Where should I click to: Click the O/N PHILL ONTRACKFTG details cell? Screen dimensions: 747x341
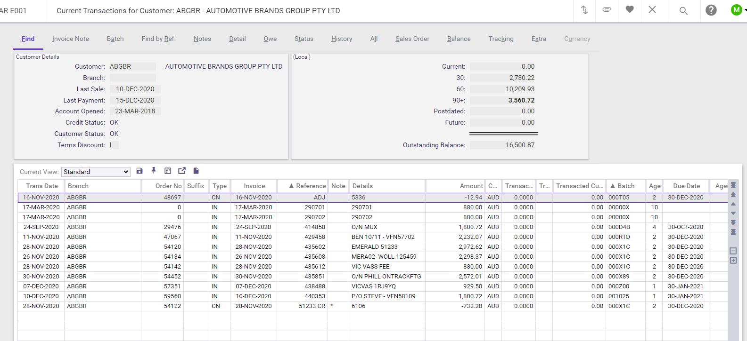pos(387,276)
